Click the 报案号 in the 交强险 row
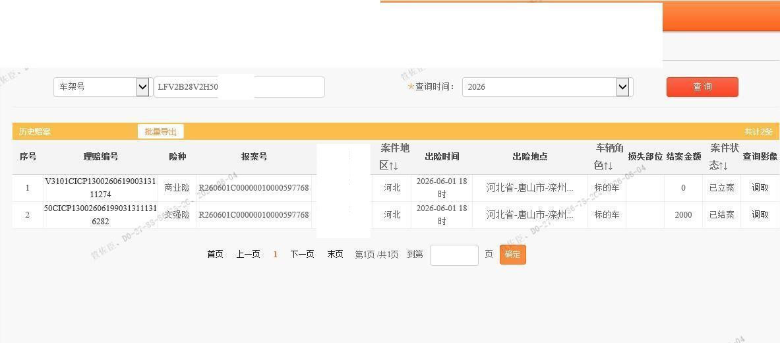Image resolution: width=780 pixels, height=343 pixels. (254, 214)
